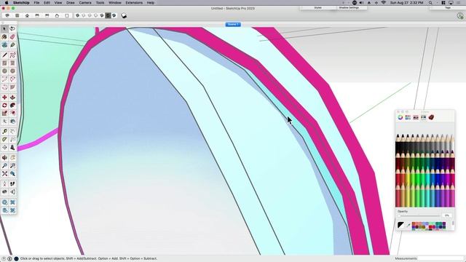Pick the Paint Bucket tool
Screen dimensions: 466x262
[4, 37]
